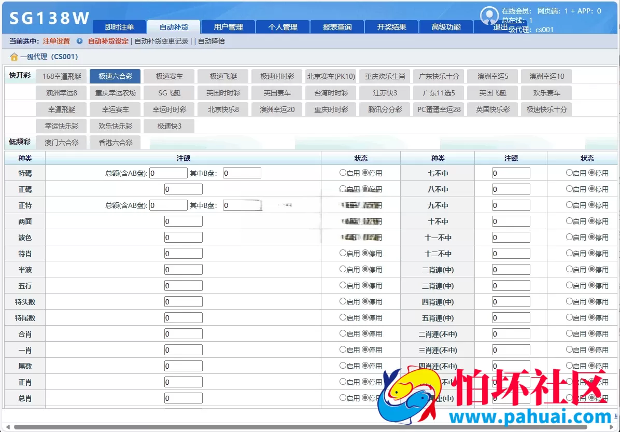Click the home icon beside 一级代理
The image size is (620, 432).
coord(14,57)
